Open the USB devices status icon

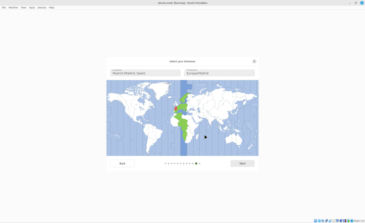click(330, 221)
